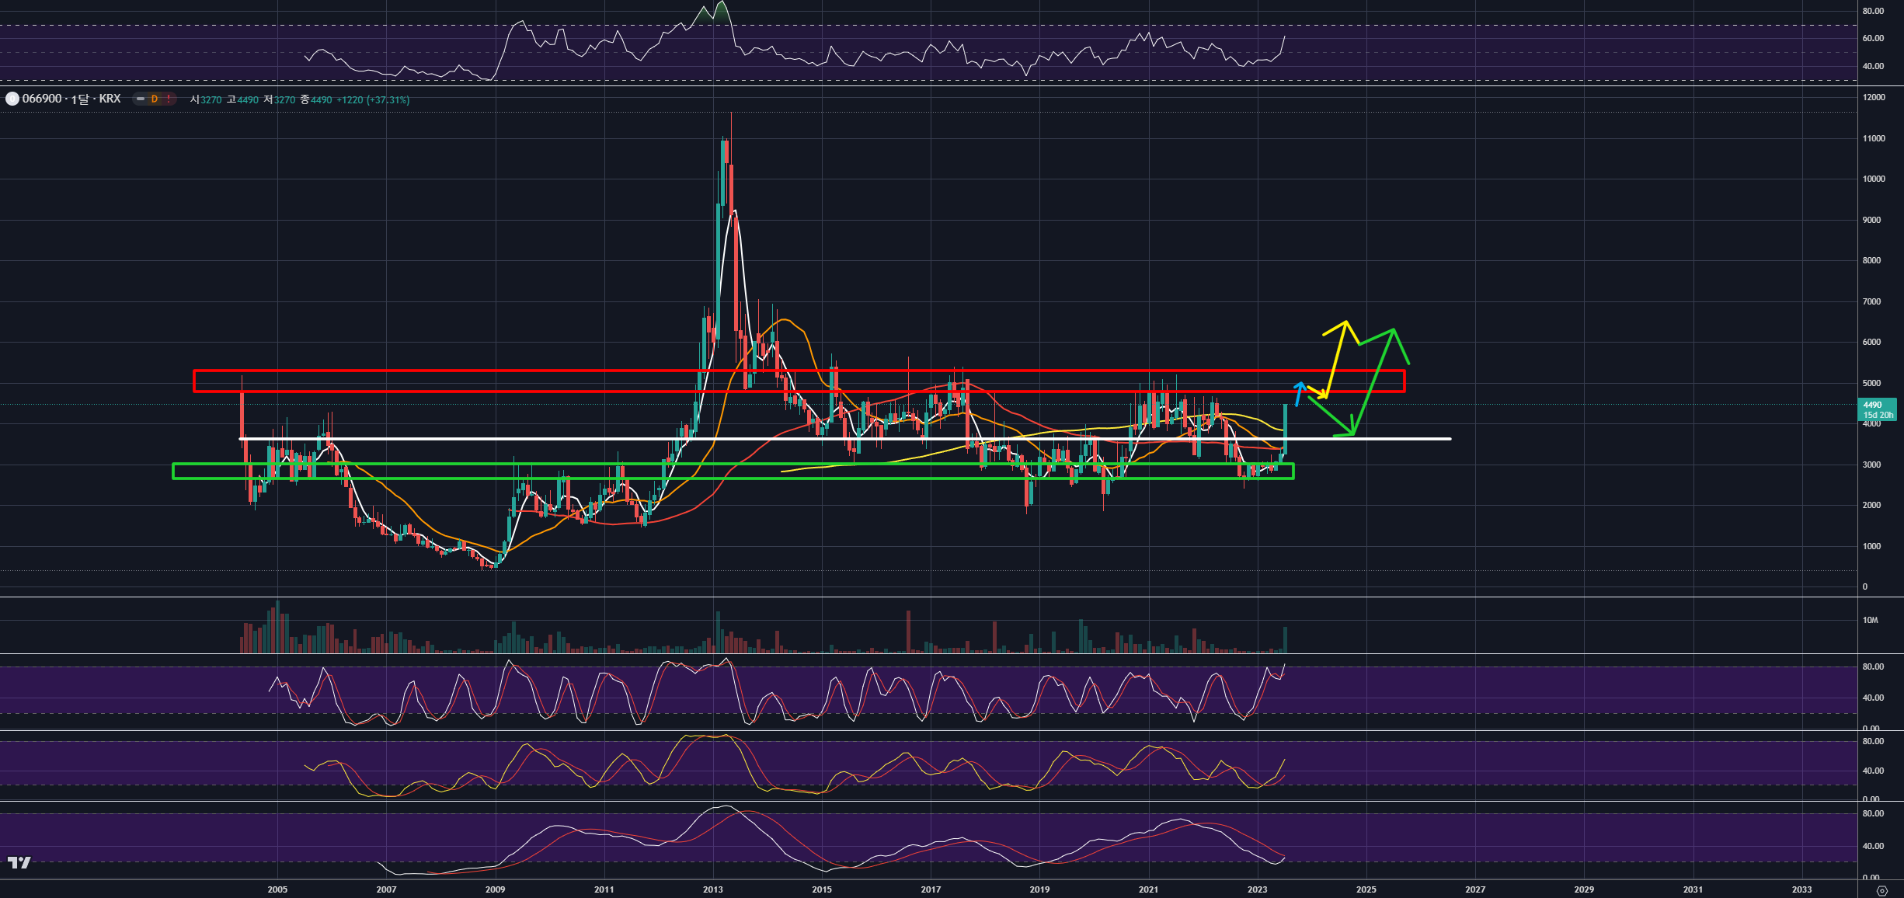Click the 12000 label on price scale
This screenshot has width=1904, height=898.
click(x=1874, y=97)
